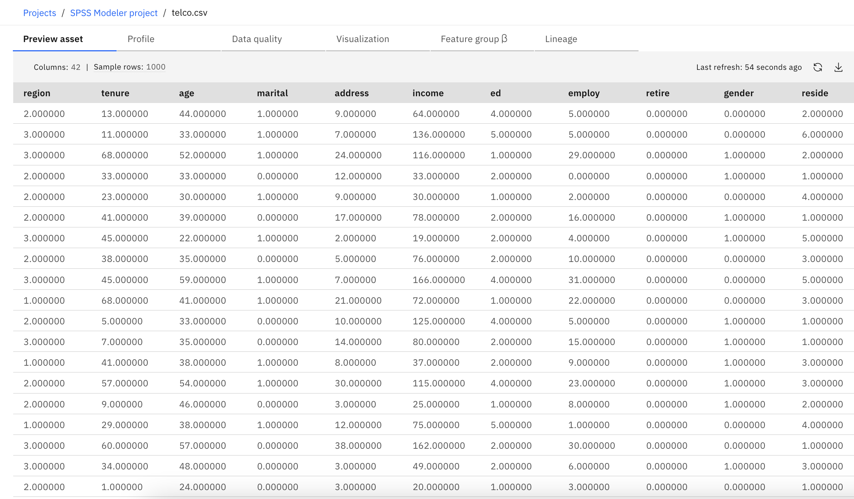Open the Visualization tab
The width and height of the screenshot is (854, 499).
point(364,38)
